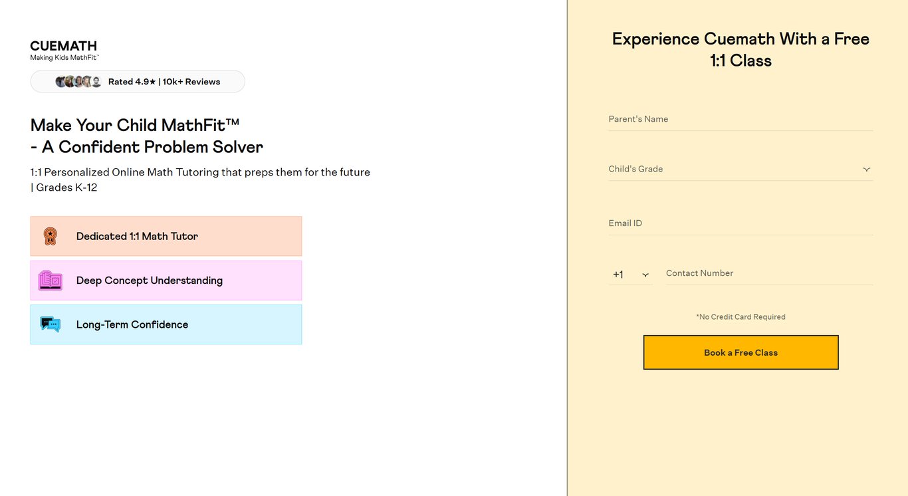Select the Dedicated 1:1 Math Tutor card
This screenshot has height=496, width=908.
(166, 236)
